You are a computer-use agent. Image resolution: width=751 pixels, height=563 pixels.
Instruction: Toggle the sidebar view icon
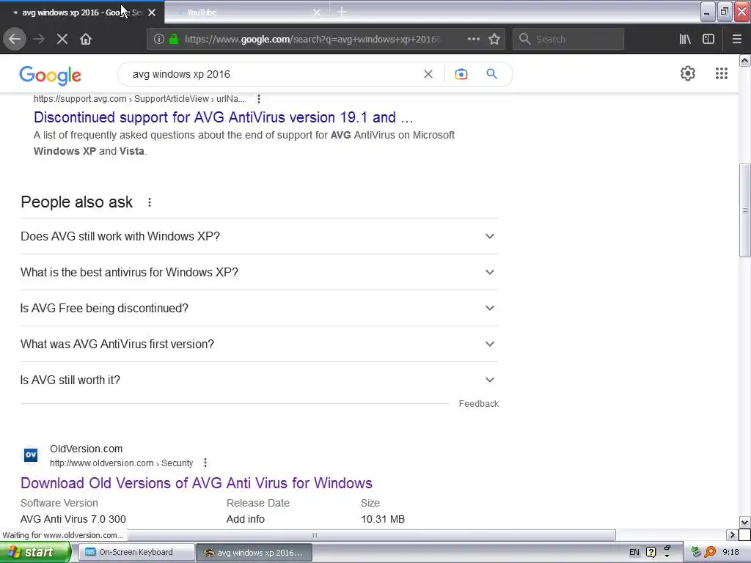coord(708,39)
